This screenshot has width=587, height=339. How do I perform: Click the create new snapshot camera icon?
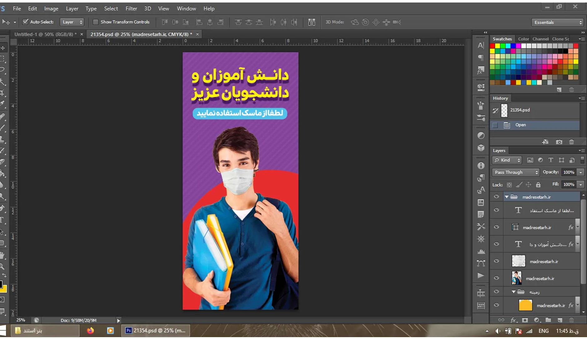pyautogui.click(x=559, y=142)
